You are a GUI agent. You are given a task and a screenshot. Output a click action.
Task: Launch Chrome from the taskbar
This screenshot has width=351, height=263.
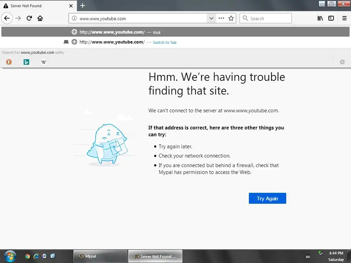tap(27, 256)
